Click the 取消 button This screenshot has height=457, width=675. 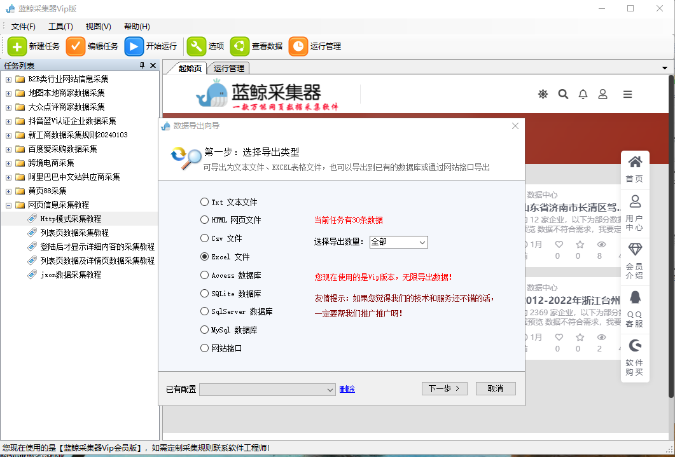coord(496,388)
